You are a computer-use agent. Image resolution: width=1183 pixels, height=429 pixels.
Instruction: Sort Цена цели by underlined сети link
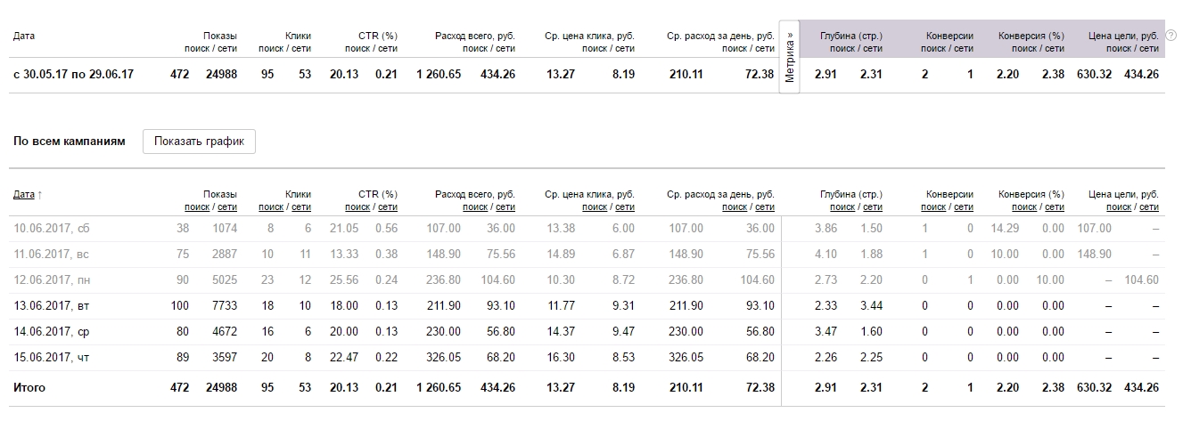1149,207
